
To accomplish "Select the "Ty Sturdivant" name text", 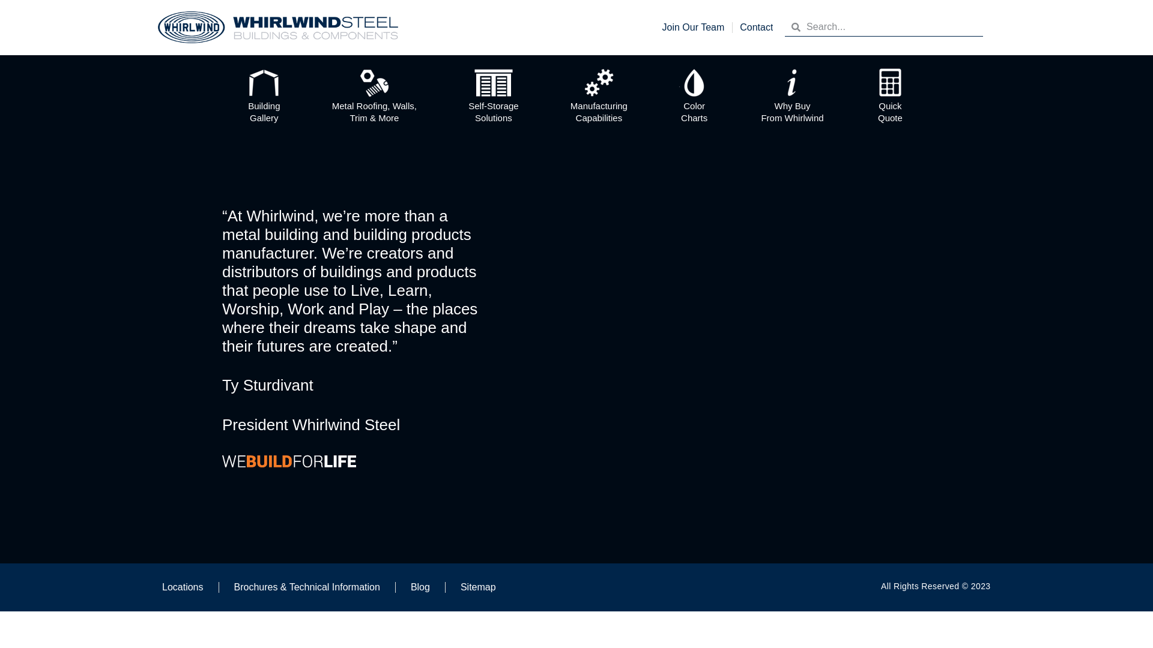I will coord(268,385).
